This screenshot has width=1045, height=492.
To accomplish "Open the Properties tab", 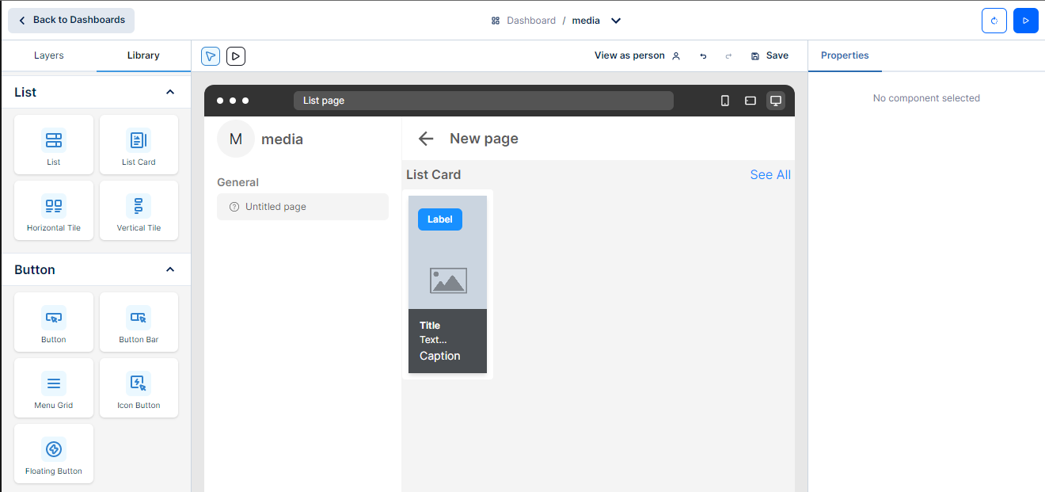I will (845, 55).
